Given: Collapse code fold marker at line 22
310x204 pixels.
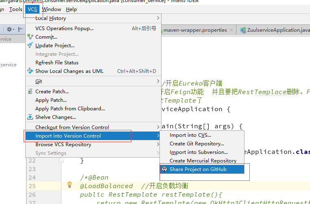Looking at the screenshot, I should [x=61, y=160].
